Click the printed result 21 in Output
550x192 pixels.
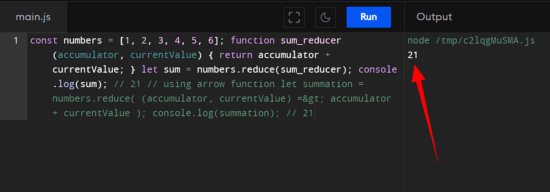pyautogui.click(x=413, y=55)
